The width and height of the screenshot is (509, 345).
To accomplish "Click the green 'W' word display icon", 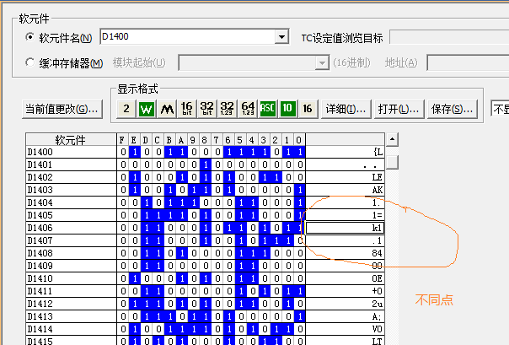I will [x=146, y=109].
